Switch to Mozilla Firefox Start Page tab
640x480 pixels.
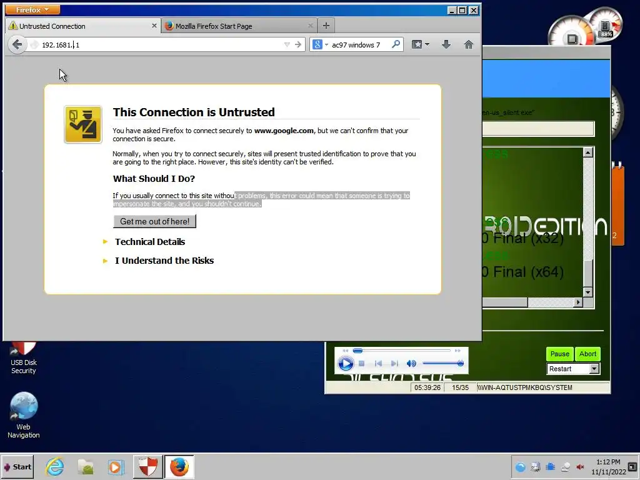(x=239, y=26)
